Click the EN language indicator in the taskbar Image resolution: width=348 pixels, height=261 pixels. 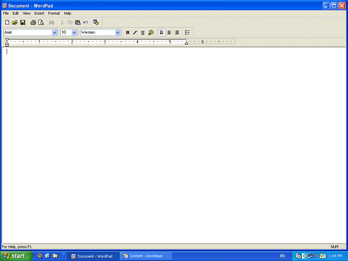(x=282, y=256)
